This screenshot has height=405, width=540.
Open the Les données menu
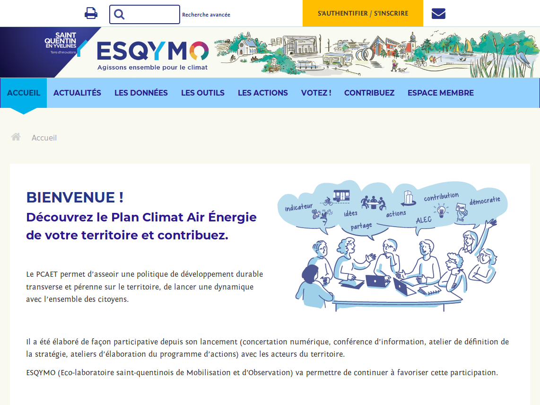[141, 93]
